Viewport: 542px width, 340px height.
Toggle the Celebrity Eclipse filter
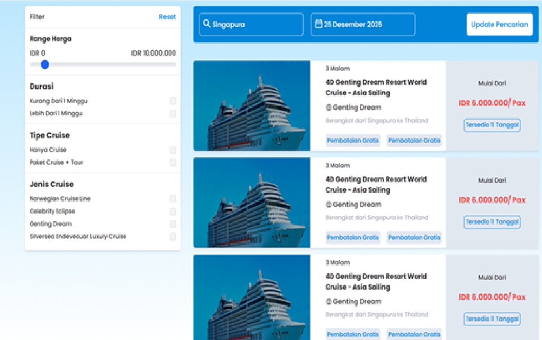pos(173,211)
